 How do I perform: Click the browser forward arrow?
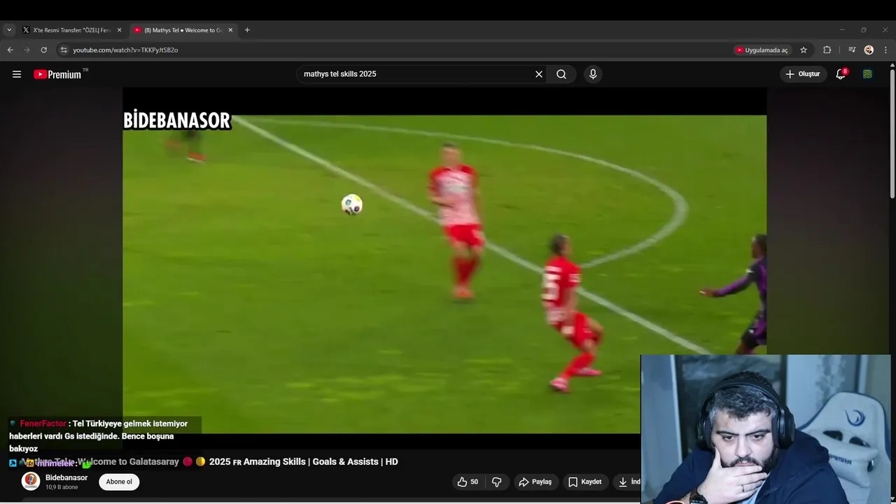coord(27,50)
